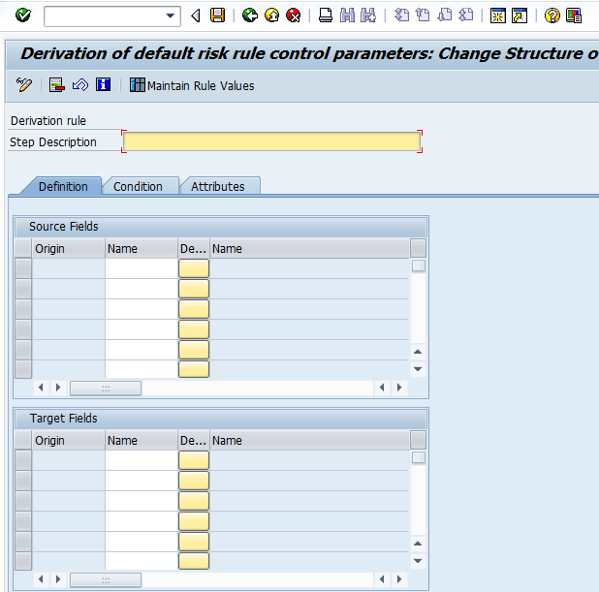Image resolution: width=599 pixels, height=592 pixels.
Task: Click the Maintain Rule Values button
Action: [x=192, y=85]
